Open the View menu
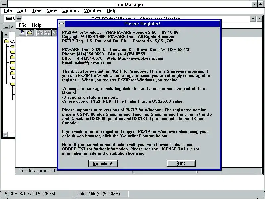Screen dimensions: 265x199 pyautogui.click(x=52, y=11)
